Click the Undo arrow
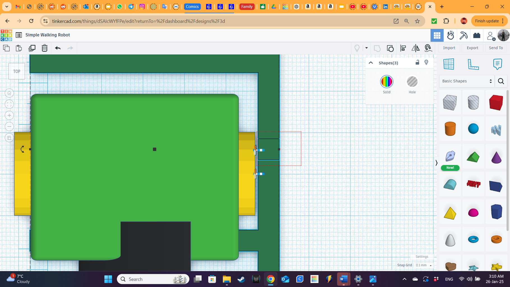 pyautogui.click(x=58, y=48)
